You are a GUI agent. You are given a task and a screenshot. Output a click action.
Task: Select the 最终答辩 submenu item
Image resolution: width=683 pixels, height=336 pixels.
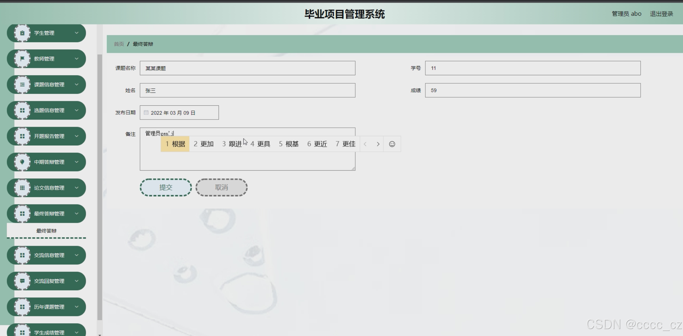(46, 231)
